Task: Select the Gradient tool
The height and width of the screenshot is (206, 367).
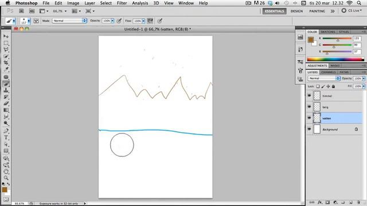Action: (6, 110)
